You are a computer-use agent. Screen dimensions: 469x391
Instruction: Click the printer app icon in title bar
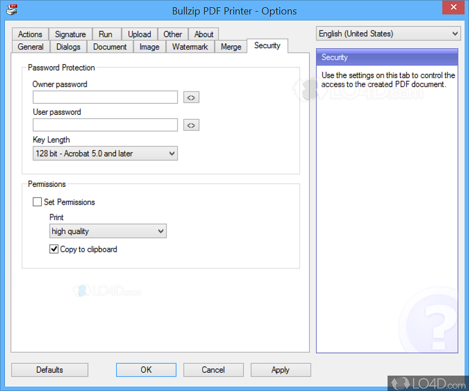click(12, 10)
